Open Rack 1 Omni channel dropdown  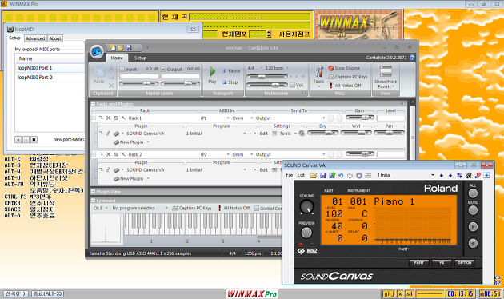[242, 118]
